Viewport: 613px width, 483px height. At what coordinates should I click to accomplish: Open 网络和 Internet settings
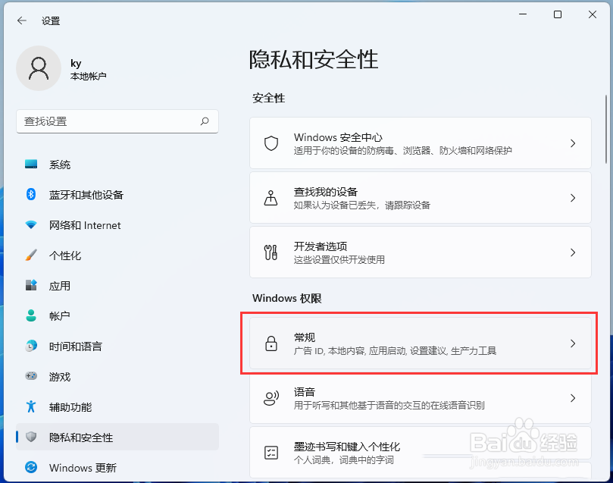pos(117,225)
